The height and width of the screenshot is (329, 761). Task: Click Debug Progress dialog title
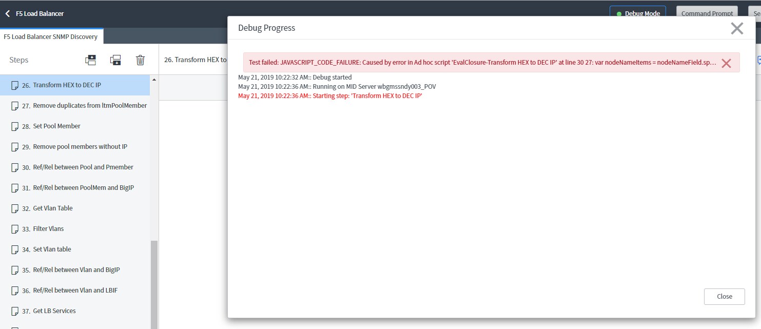click(x=267, y=28)
